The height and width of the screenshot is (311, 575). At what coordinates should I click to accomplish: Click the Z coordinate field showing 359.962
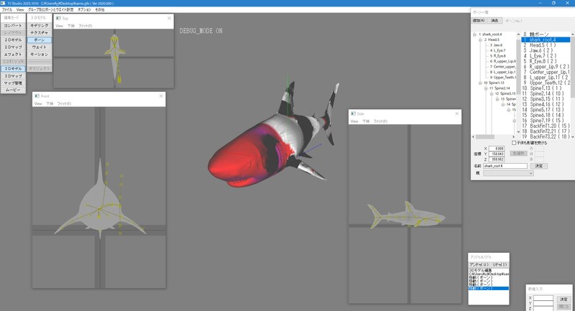coord(497,159)
